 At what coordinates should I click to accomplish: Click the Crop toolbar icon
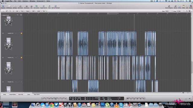(49, 7)
